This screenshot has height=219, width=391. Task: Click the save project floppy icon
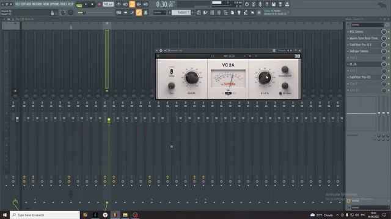[x=274, y=4]
